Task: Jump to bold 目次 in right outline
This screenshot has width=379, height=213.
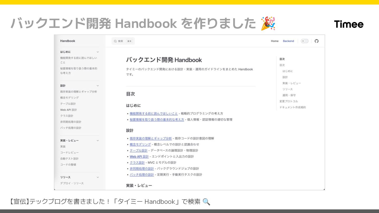Action: 282,59
